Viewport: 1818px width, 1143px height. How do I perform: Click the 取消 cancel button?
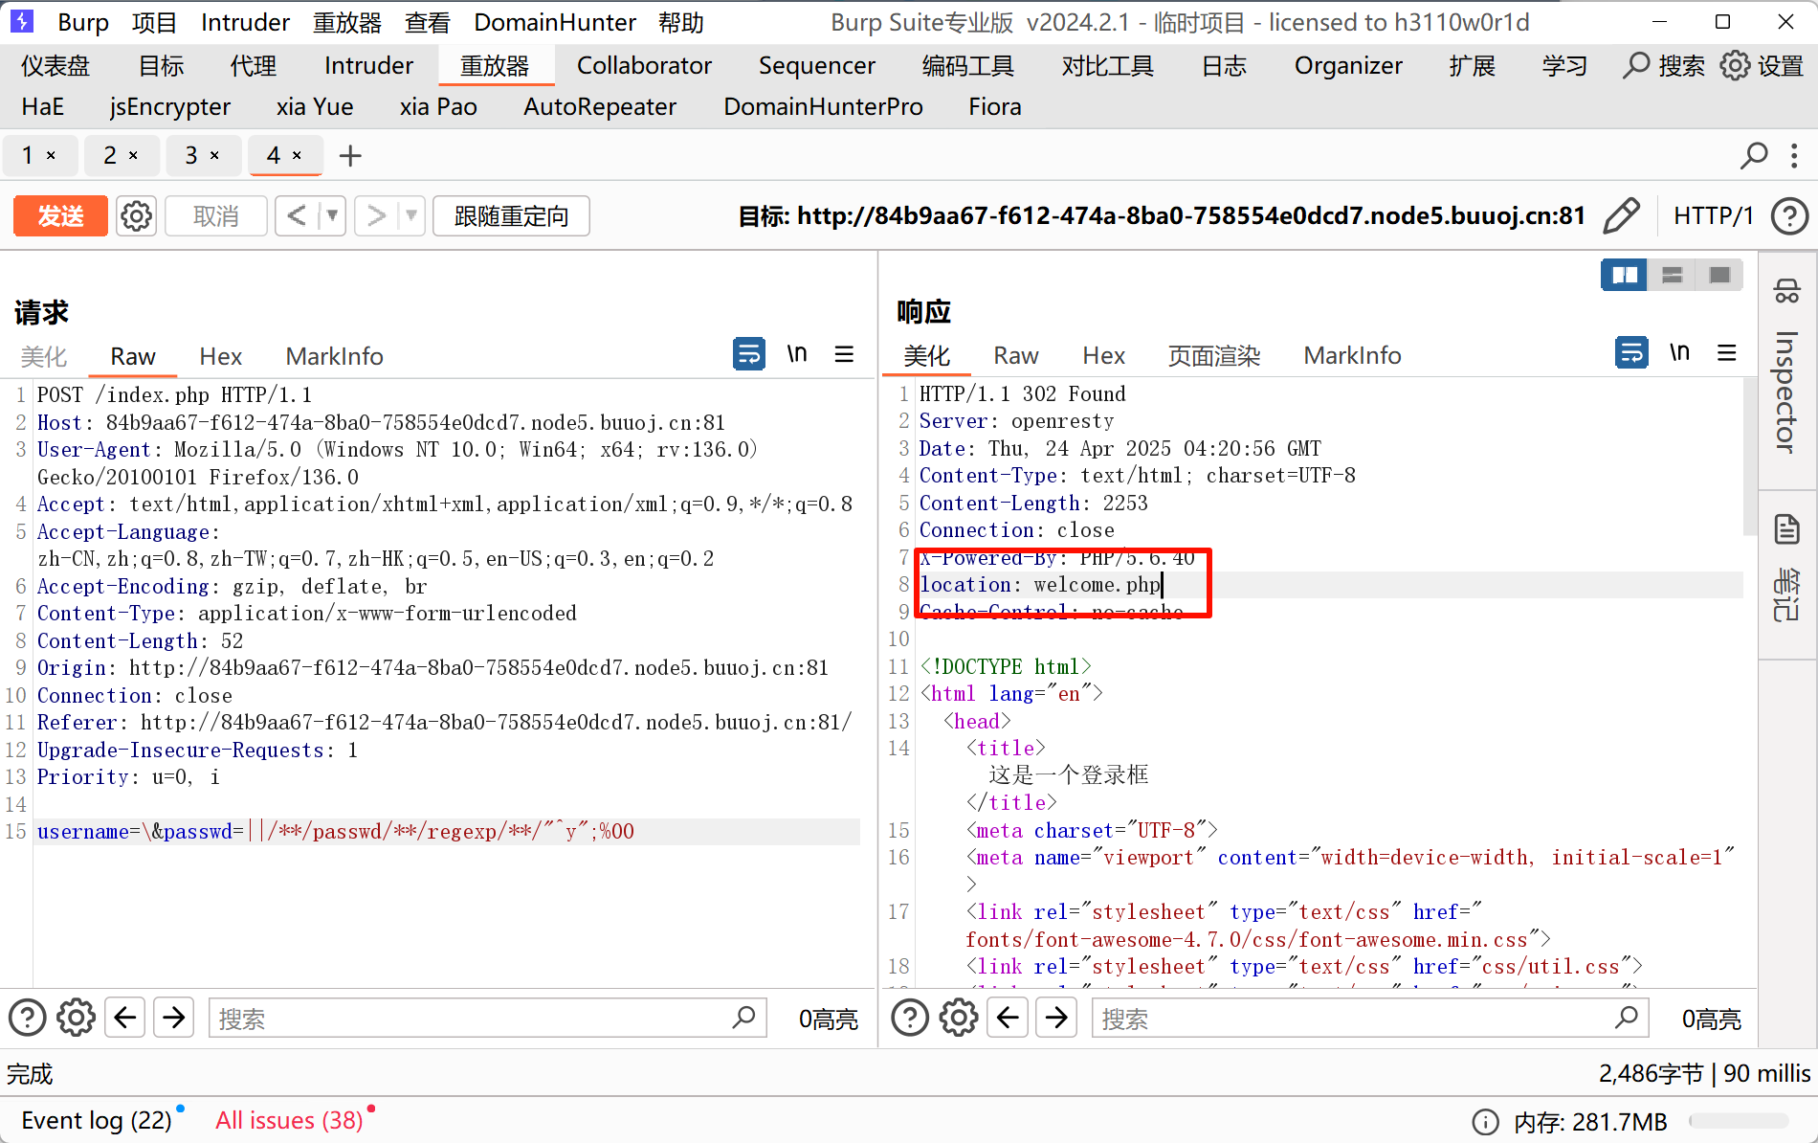pos(215,216)
